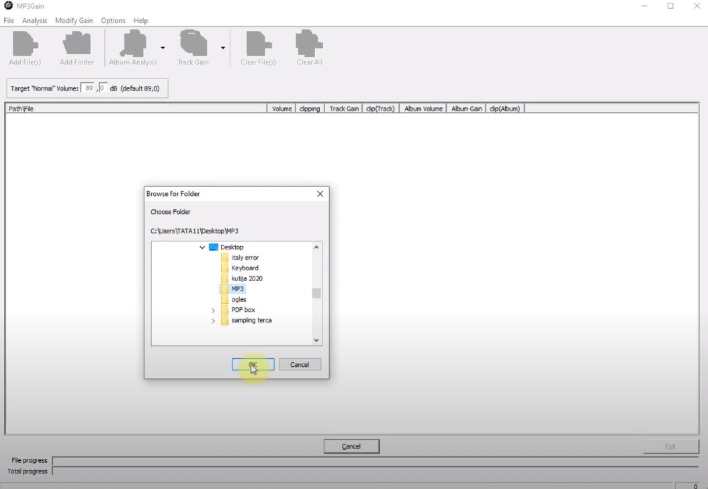This screenshot has width=708, height=489.
Task: Select the oglas folder
Action: (239, 299)
